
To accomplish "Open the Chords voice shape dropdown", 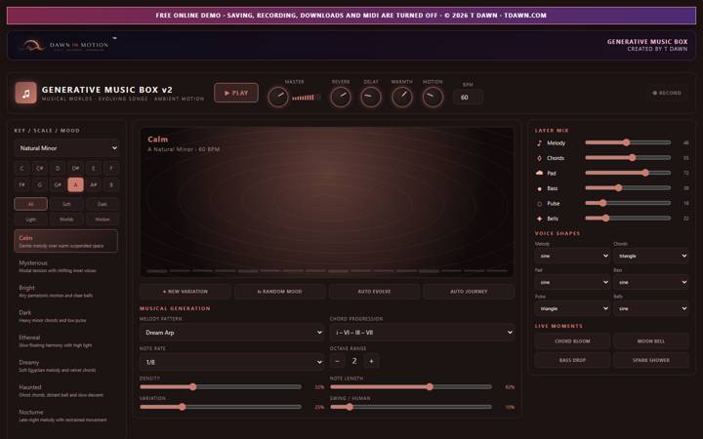I will [651, 256].
